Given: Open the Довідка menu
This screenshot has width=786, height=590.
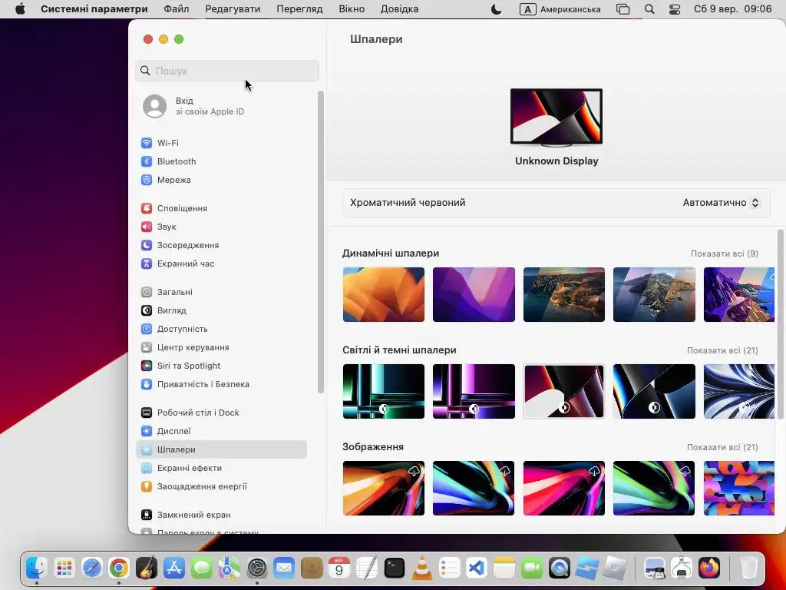Looking at the screenshot, I should coord(399,9).
